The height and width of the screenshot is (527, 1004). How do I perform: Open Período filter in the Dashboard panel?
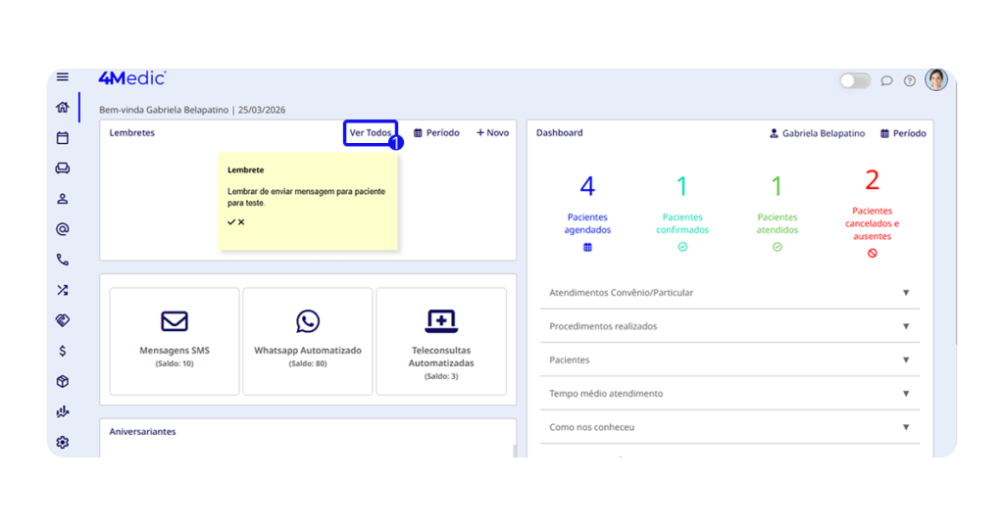[x=903, y=133]
